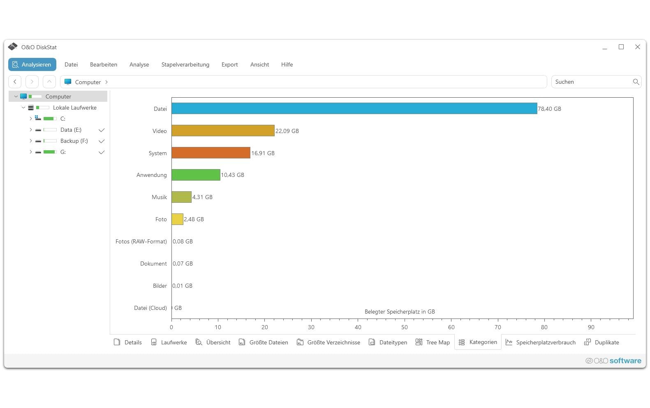Click the blue Datei bar in chart
Viewport: 650px width, 408px height.
click(354, 108)
